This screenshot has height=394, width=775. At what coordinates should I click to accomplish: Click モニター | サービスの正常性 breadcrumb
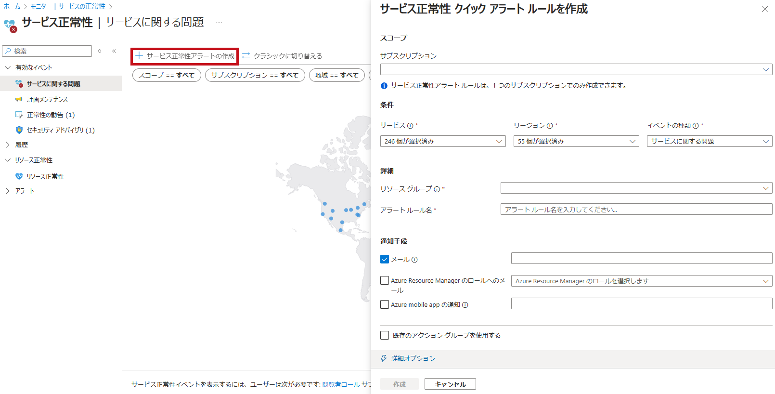[68, 6]
